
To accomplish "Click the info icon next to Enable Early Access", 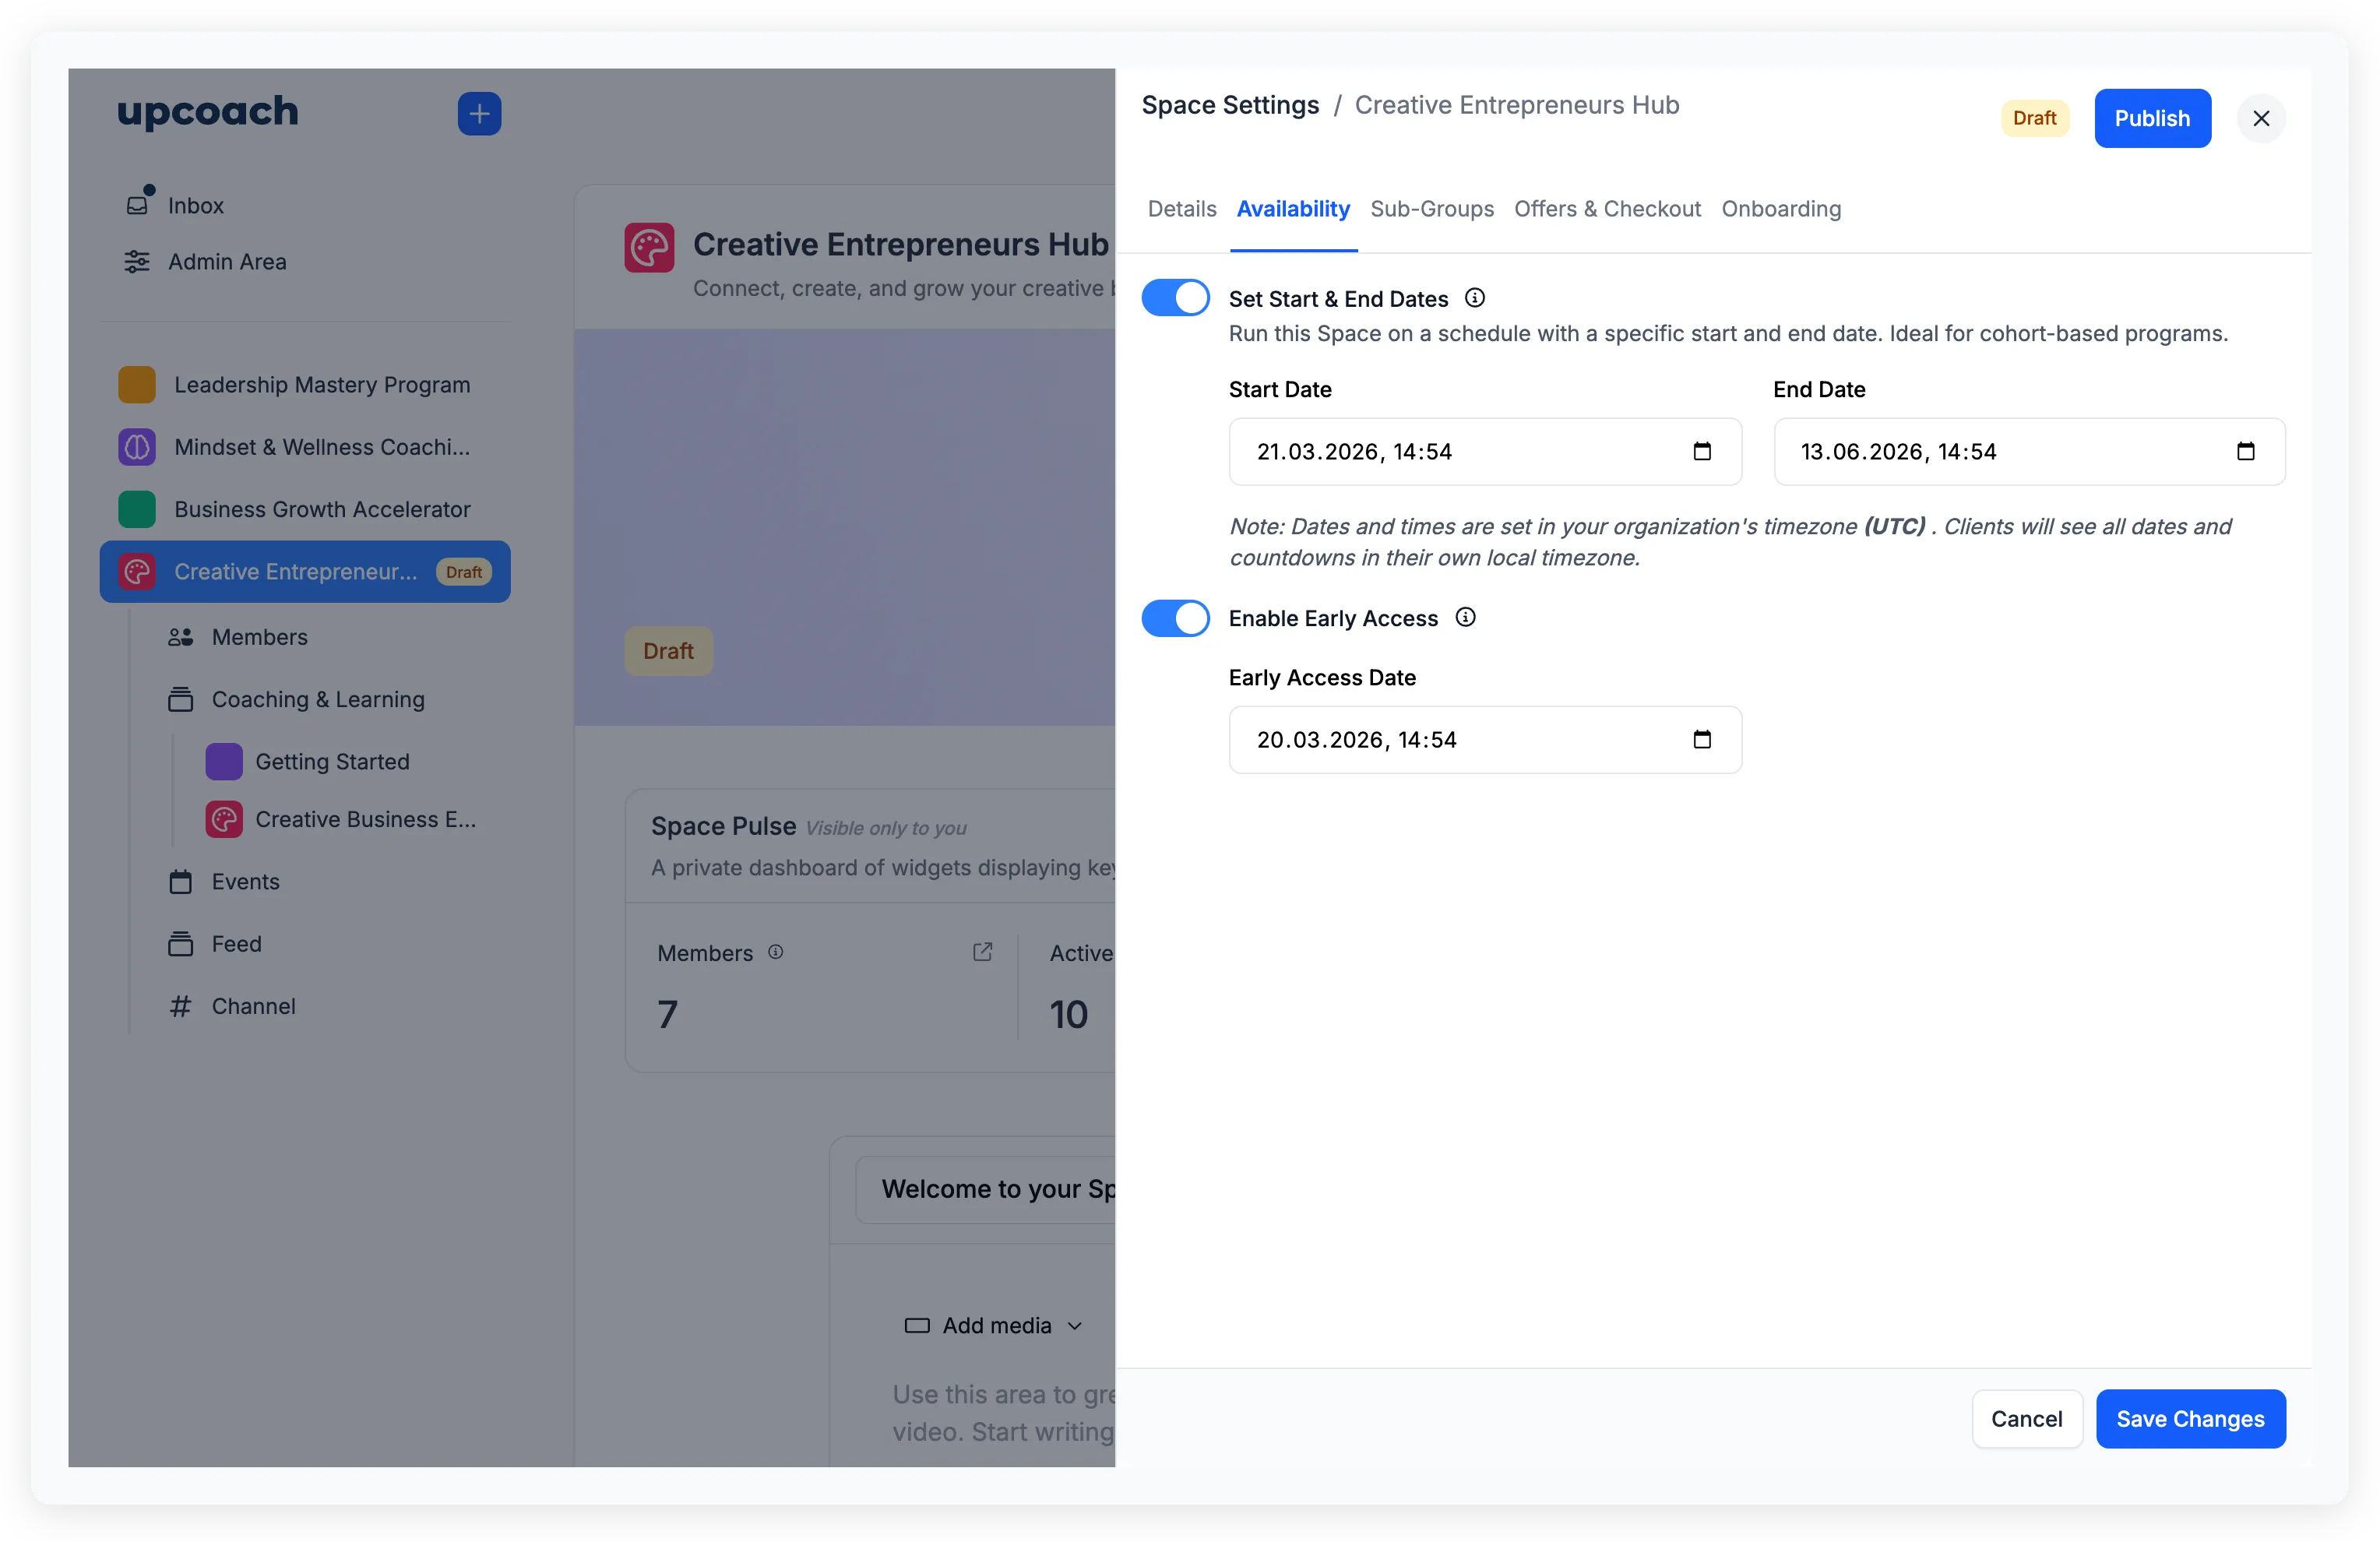I will pyautogui.click(x=1465, y=617).
